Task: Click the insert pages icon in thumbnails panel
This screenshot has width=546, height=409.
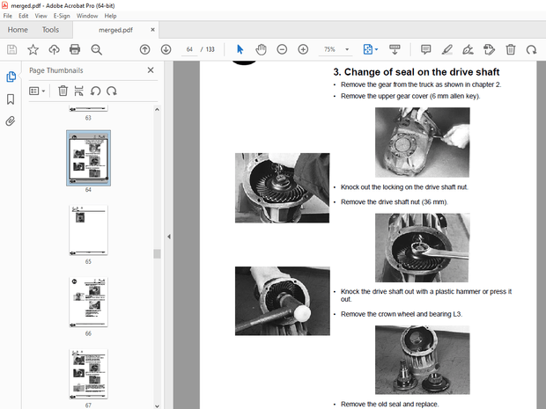Action: pyautogui.click(x=79, y=91)
